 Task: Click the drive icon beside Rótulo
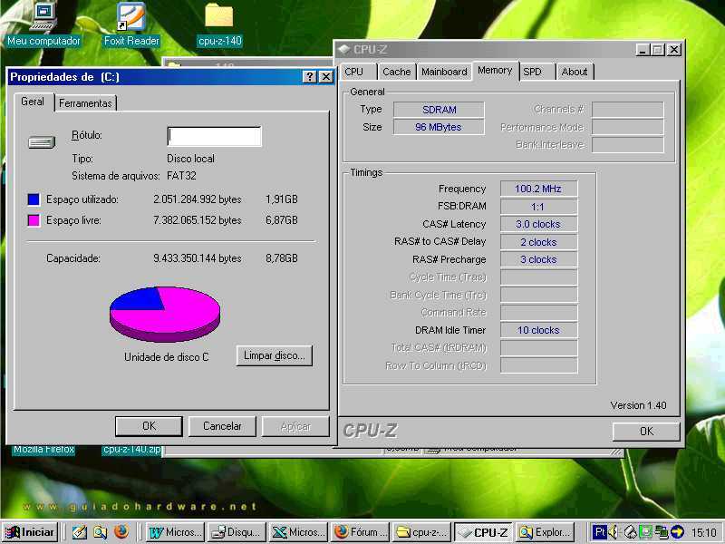[42, 142]
